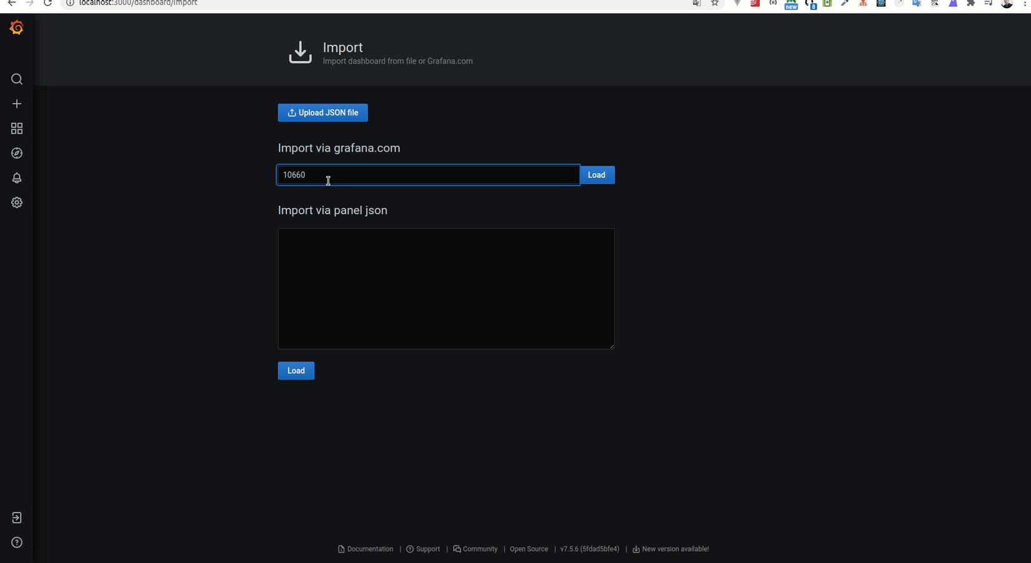Click the extension icon with 'new' badge

(791, 4)
